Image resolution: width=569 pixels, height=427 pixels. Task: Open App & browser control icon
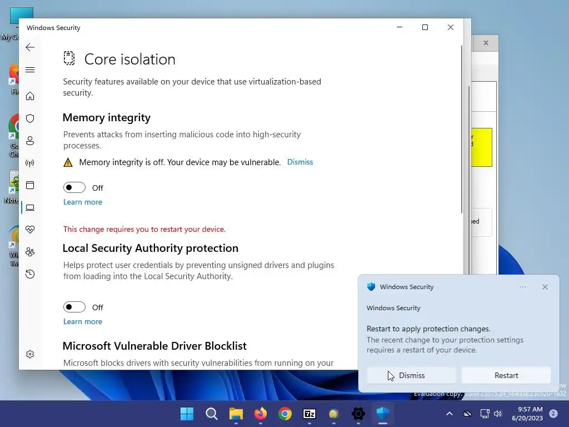30,185
